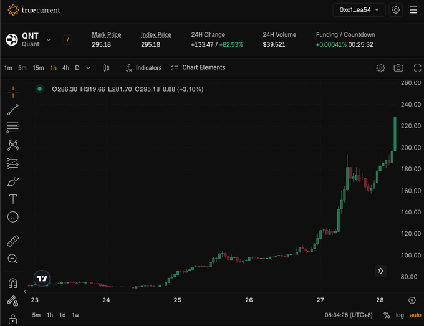Viewport: 424px width, 326px height.
Task: Open the long position forecasting tool
Action: pos(12,163)
